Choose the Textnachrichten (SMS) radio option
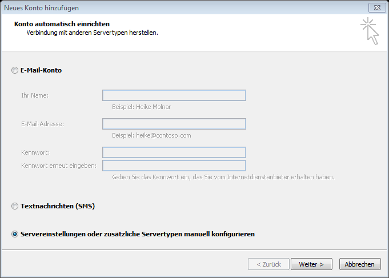This screenshot has height=278, width=389. [x=15, y=206]
